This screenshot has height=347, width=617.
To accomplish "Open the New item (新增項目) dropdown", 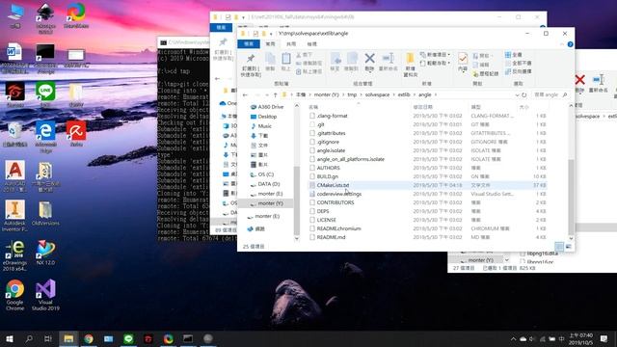I will tap(436, 55).
